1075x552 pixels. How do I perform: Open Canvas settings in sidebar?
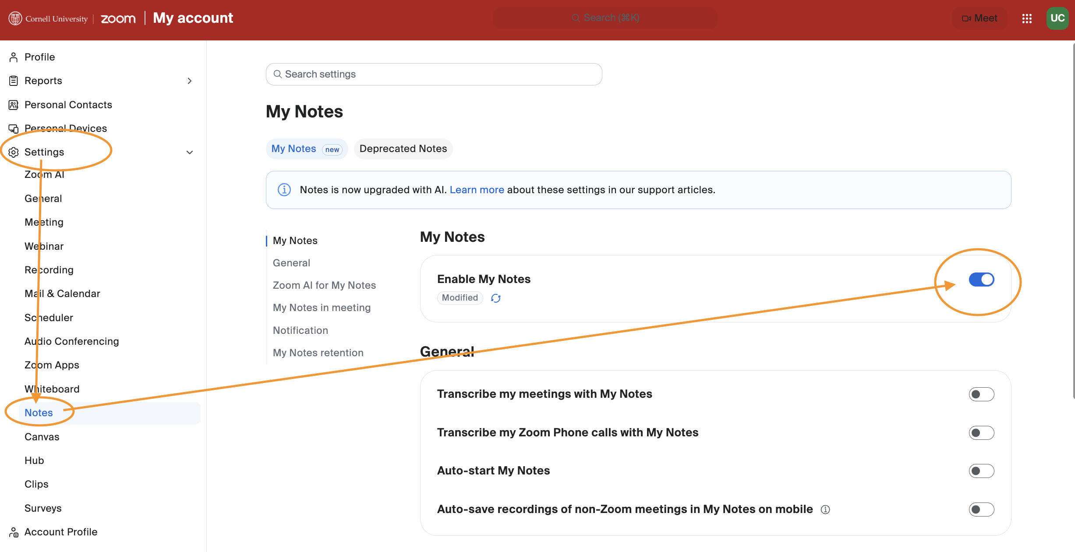[42, 437]
